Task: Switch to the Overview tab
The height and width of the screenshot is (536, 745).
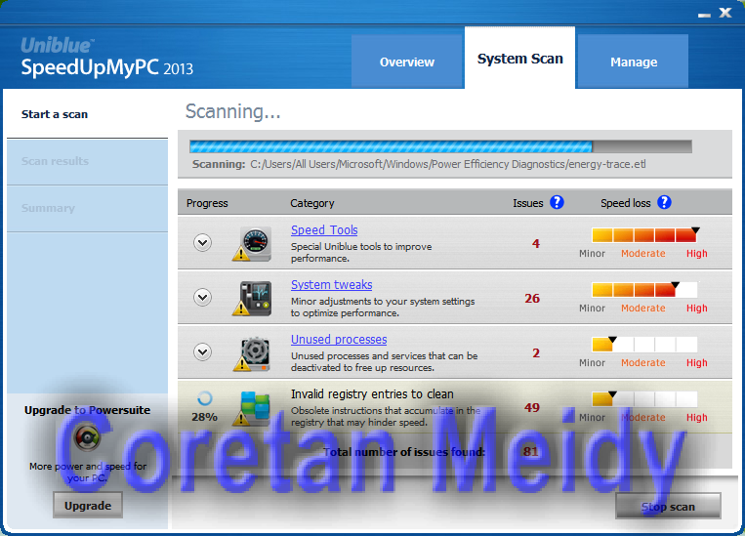Action: click(407, 62)
